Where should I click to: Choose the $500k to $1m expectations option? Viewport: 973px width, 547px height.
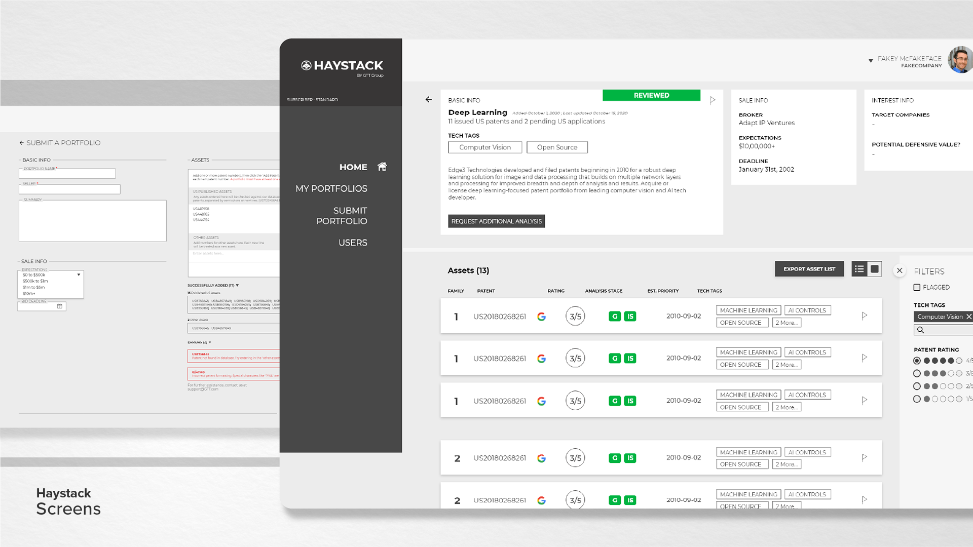tap(35, 281)
